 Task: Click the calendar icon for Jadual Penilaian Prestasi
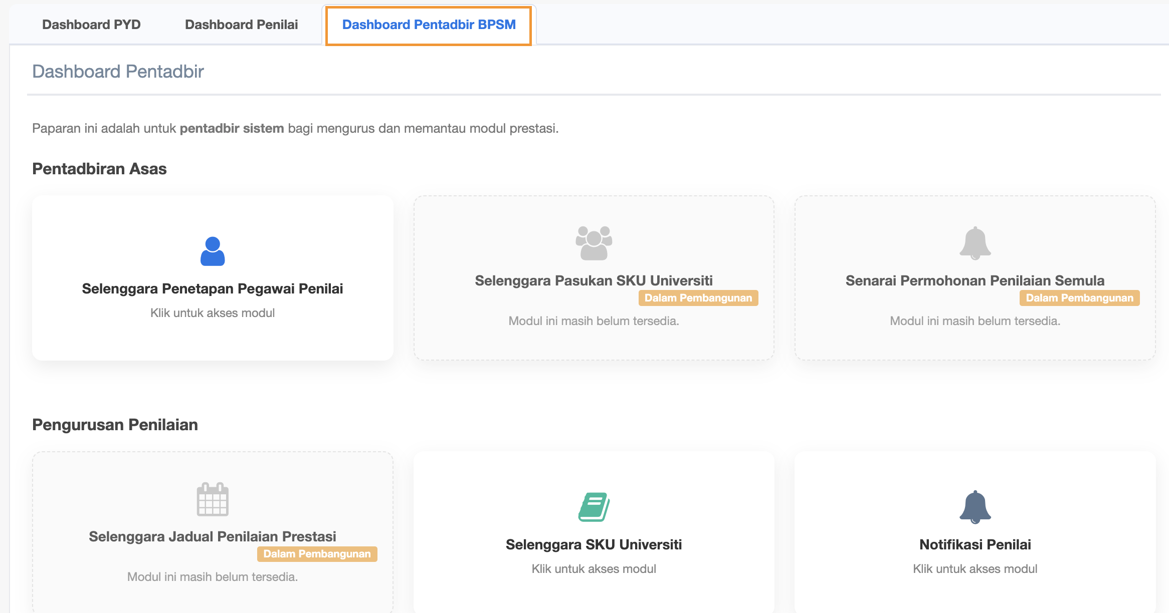click(x=213, y=499)
